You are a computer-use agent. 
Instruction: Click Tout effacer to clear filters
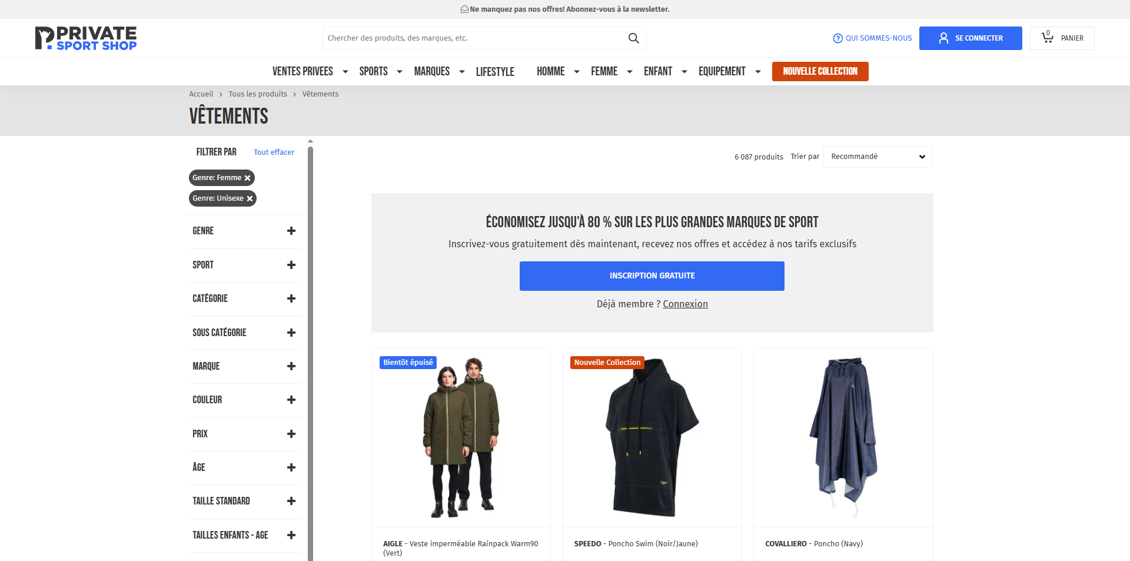pos(274,152)
